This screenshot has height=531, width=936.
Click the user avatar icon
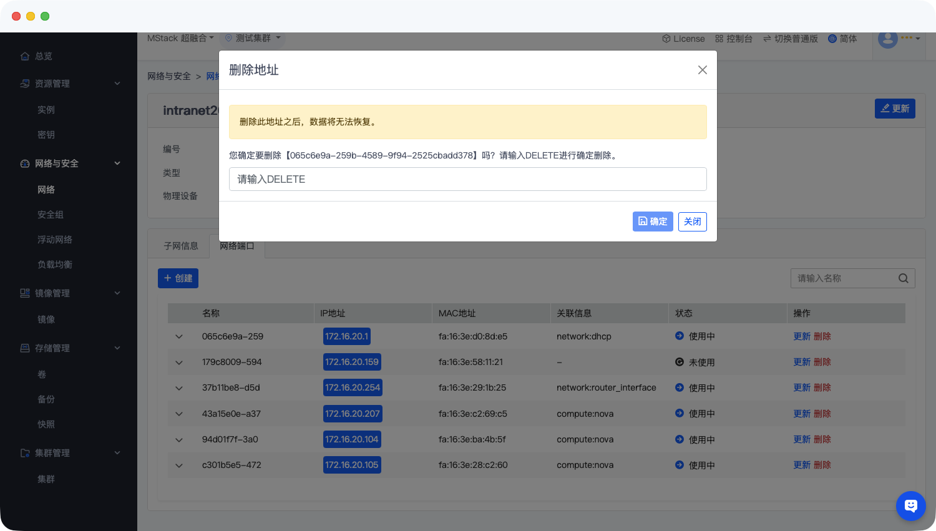pyautogui.click(x=887, y=39)
